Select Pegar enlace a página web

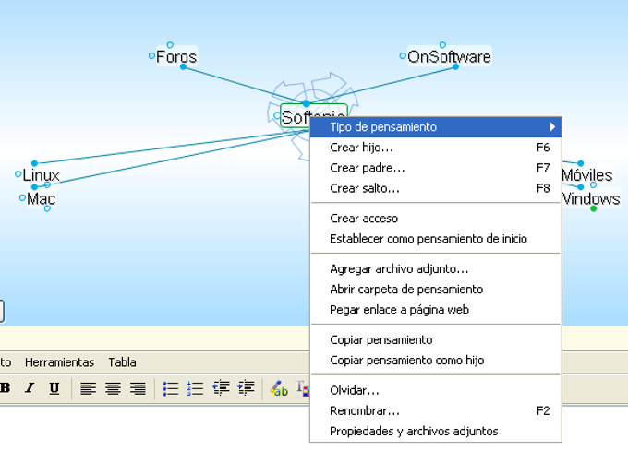tap(436, 310)
